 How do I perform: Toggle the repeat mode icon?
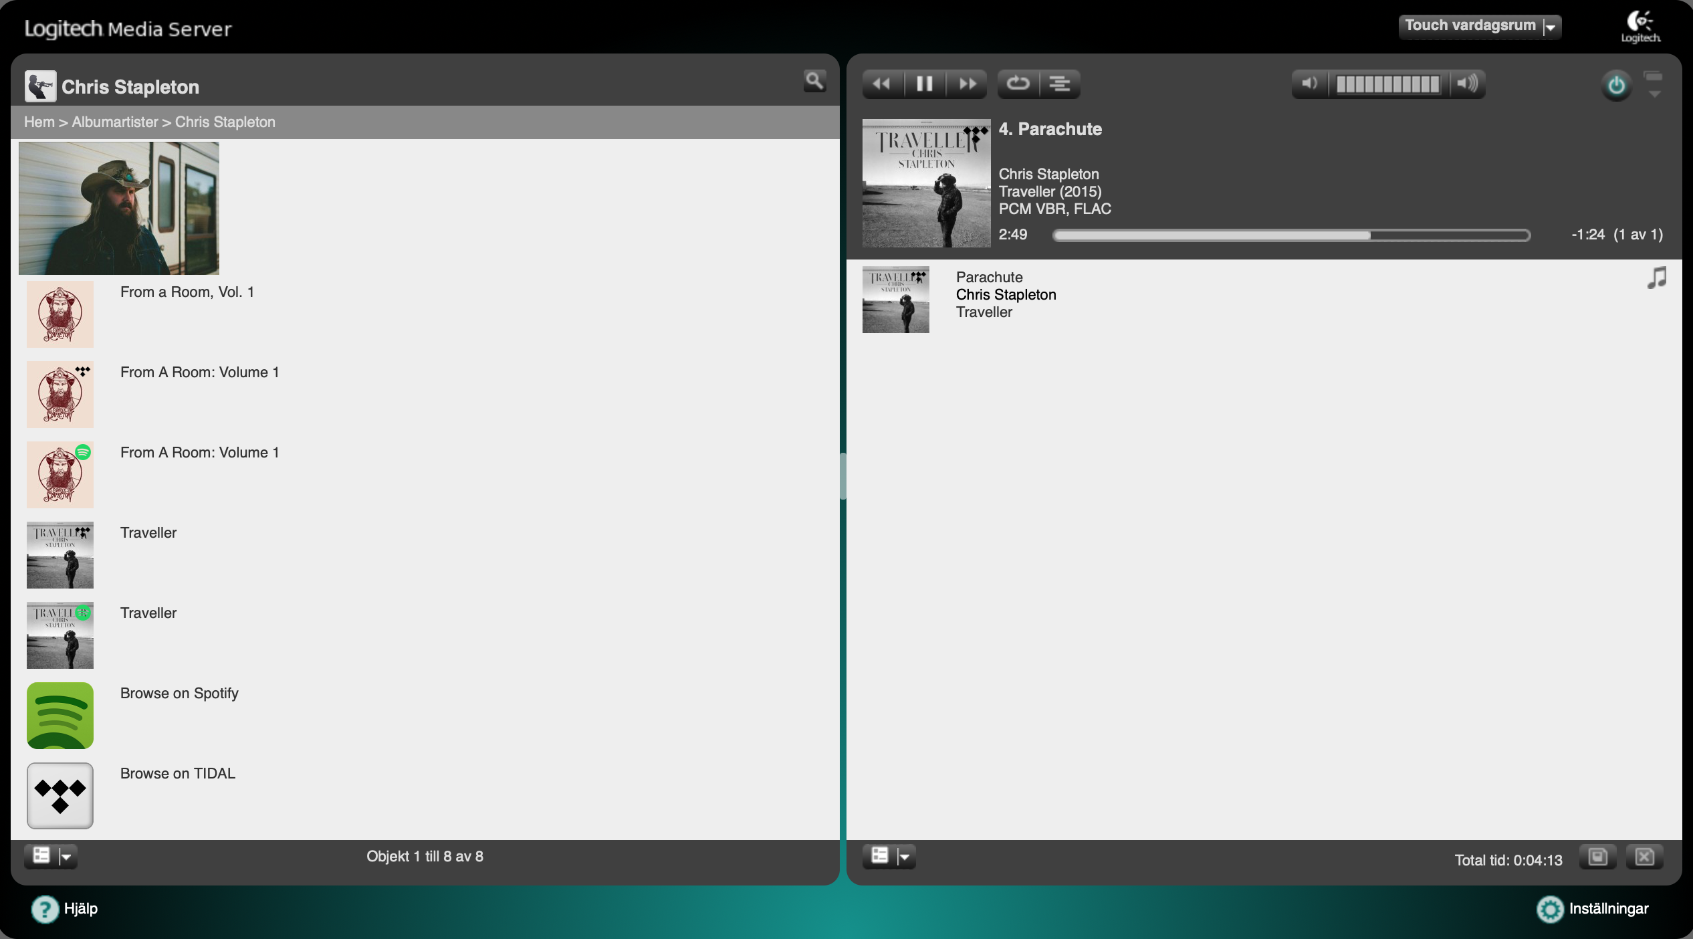1018,84
